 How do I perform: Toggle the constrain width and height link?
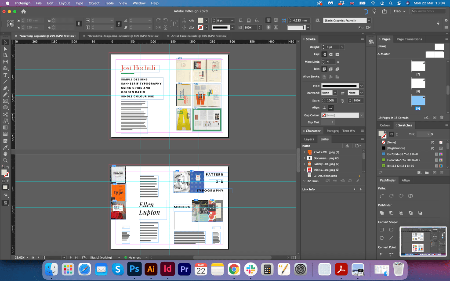click(x=79, y=23)
